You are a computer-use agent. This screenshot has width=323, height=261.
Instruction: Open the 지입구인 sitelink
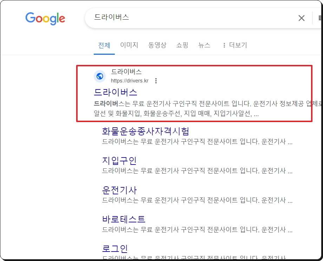click(119, 161)
